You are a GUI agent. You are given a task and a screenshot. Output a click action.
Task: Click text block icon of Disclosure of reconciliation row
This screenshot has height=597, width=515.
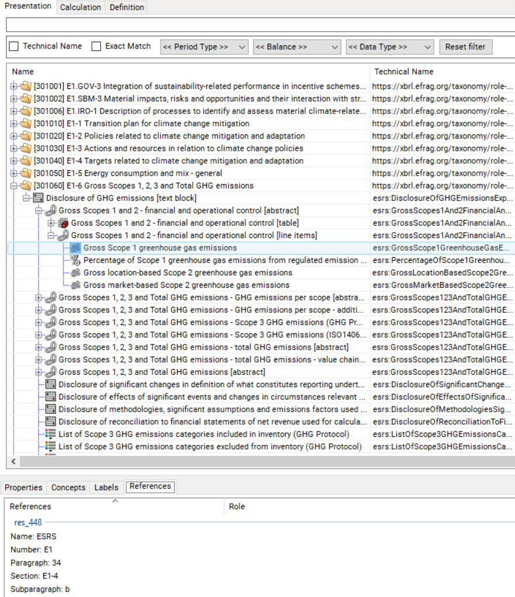(x=51, y=422)
